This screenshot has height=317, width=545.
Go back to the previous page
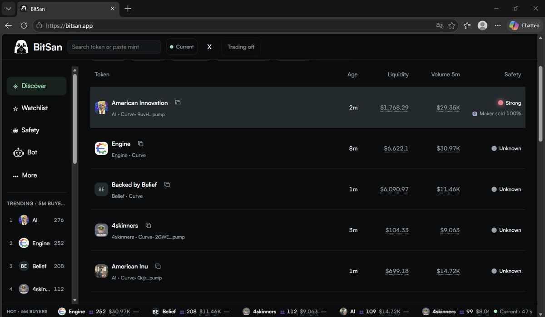tap(8, 25)
